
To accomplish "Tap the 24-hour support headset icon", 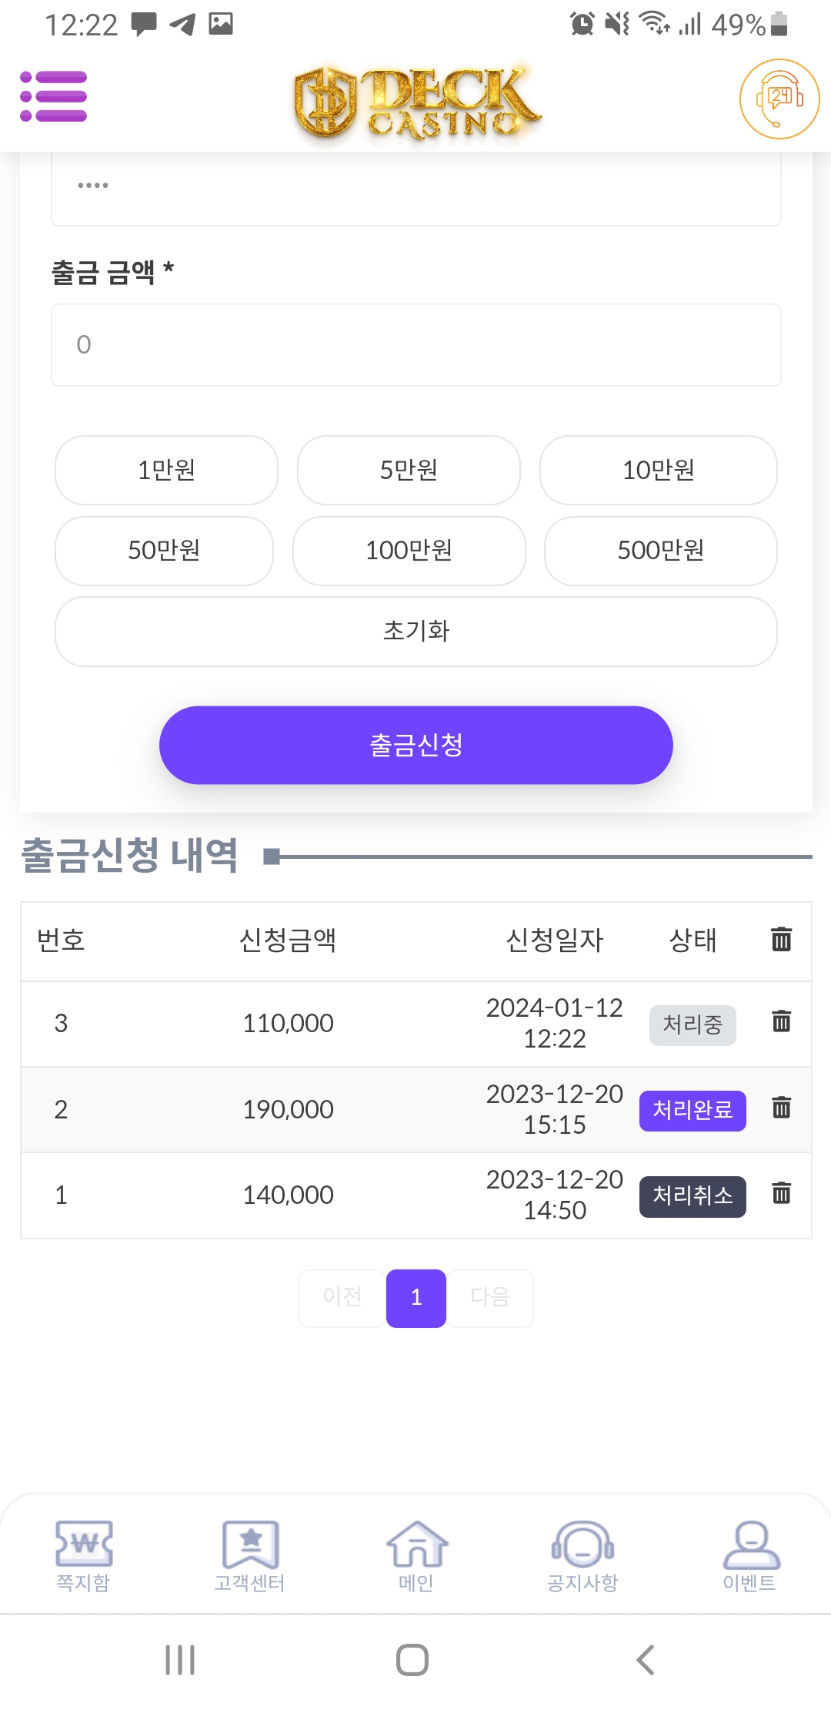I will tap(779, 99).
